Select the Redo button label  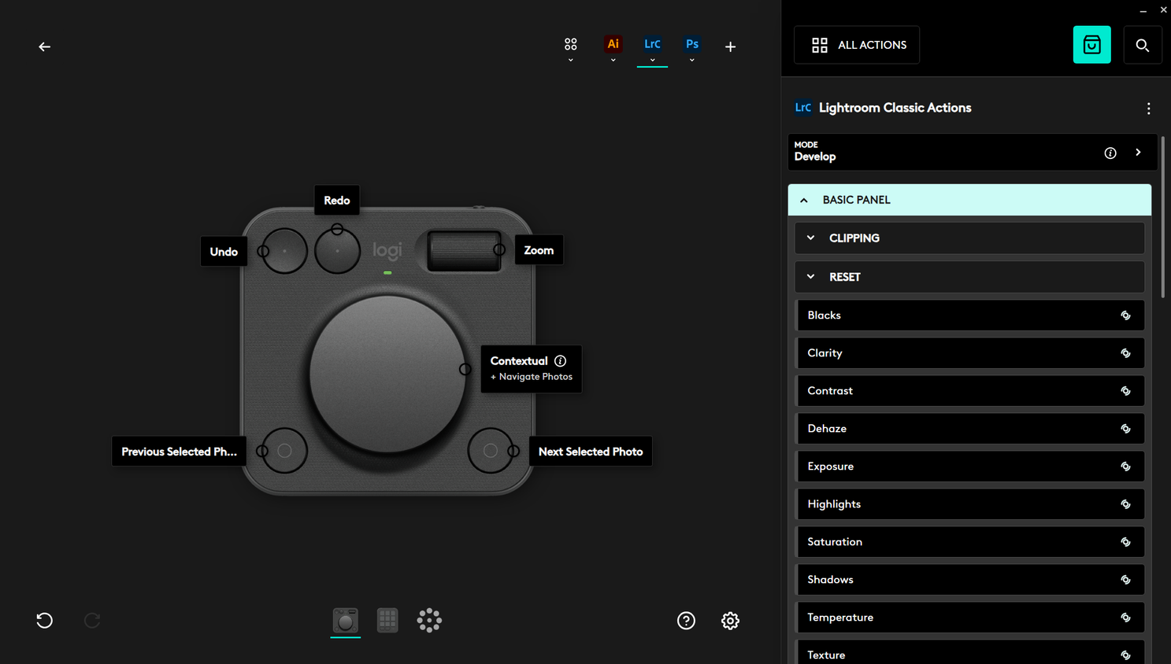(x=337, y=201)
